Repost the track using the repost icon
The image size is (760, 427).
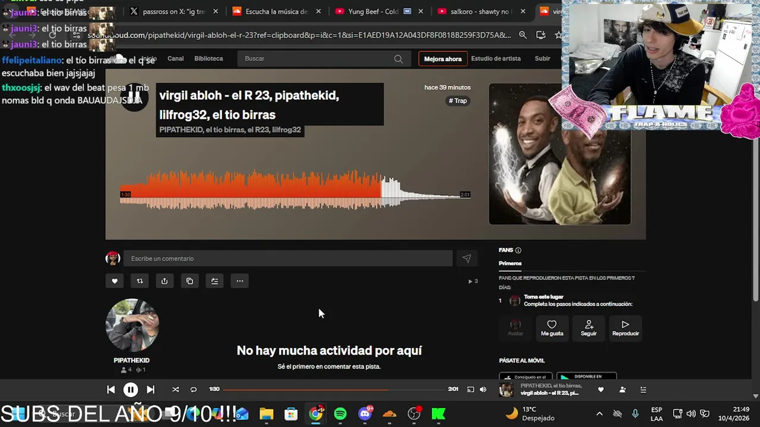click(x=140, y=281)
